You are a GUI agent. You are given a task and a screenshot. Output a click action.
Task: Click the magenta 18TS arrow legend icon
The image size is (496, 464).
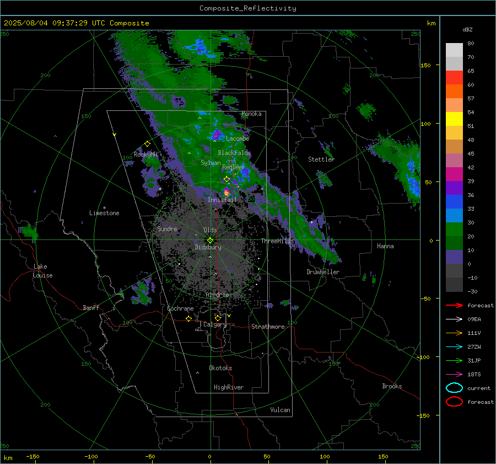pyautogui.click(x=454, y=375)
